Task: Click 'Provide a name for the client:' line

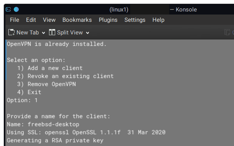Action: 59,116
